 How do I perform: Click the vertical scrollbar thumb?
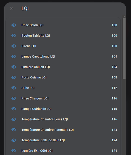pyautogui.click(x=124, y=49)
